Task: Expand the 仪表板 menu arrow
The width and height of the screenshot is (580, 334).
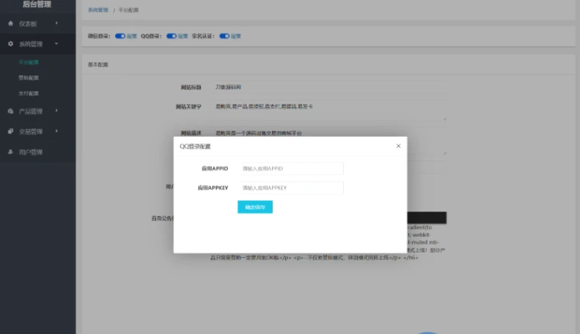Action: 57,23
